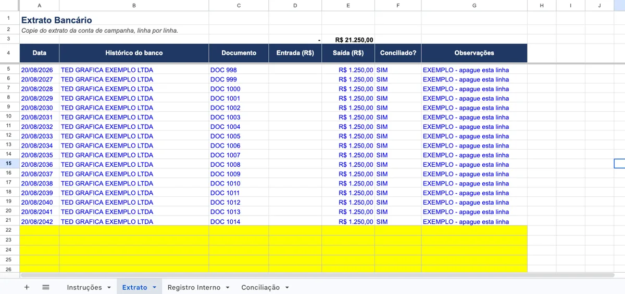Select column E header
The image size is (625, 294).
pos(348,5)
